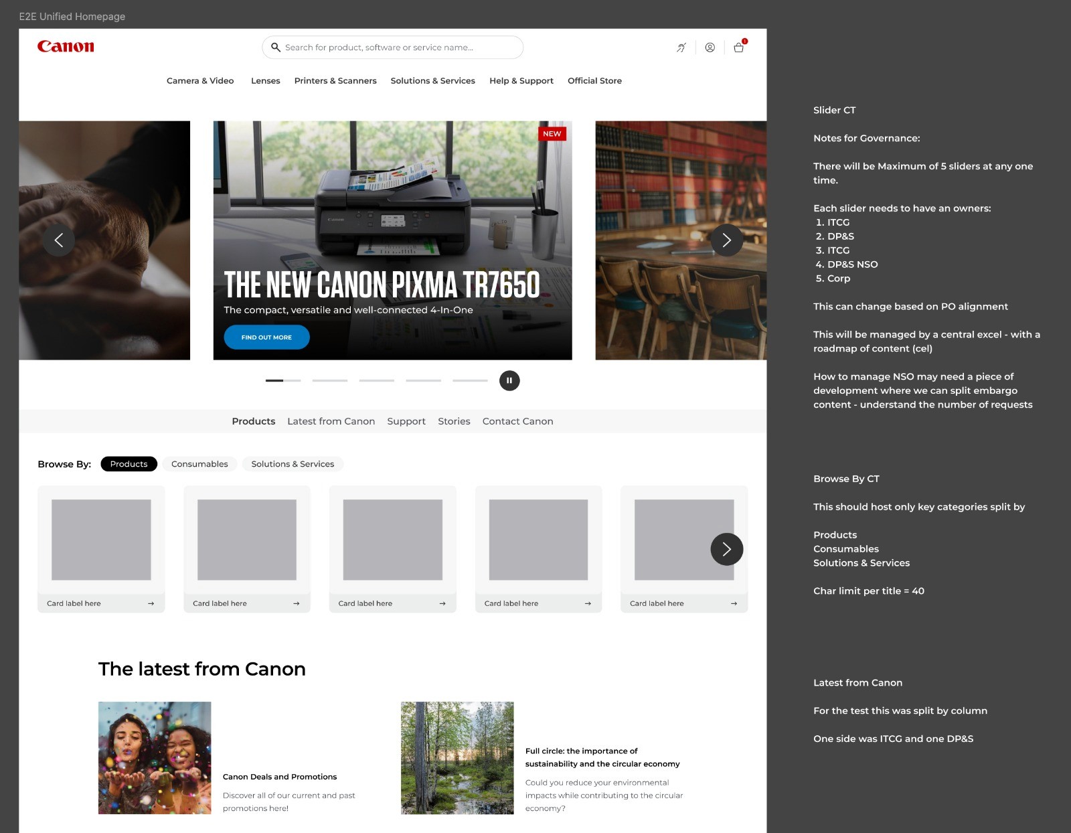
Task: Open Solutions & Services nav menu
Action: pos(433,80)
